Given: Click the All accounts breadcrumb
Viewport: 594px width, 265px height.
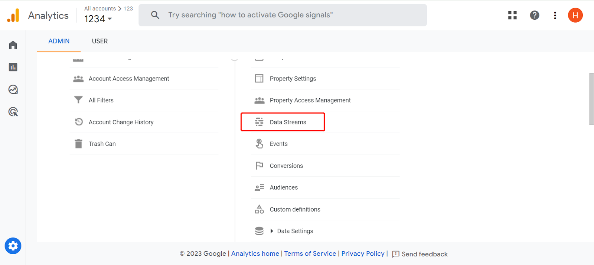Looking at the screenshot, I should click(100, 9).
